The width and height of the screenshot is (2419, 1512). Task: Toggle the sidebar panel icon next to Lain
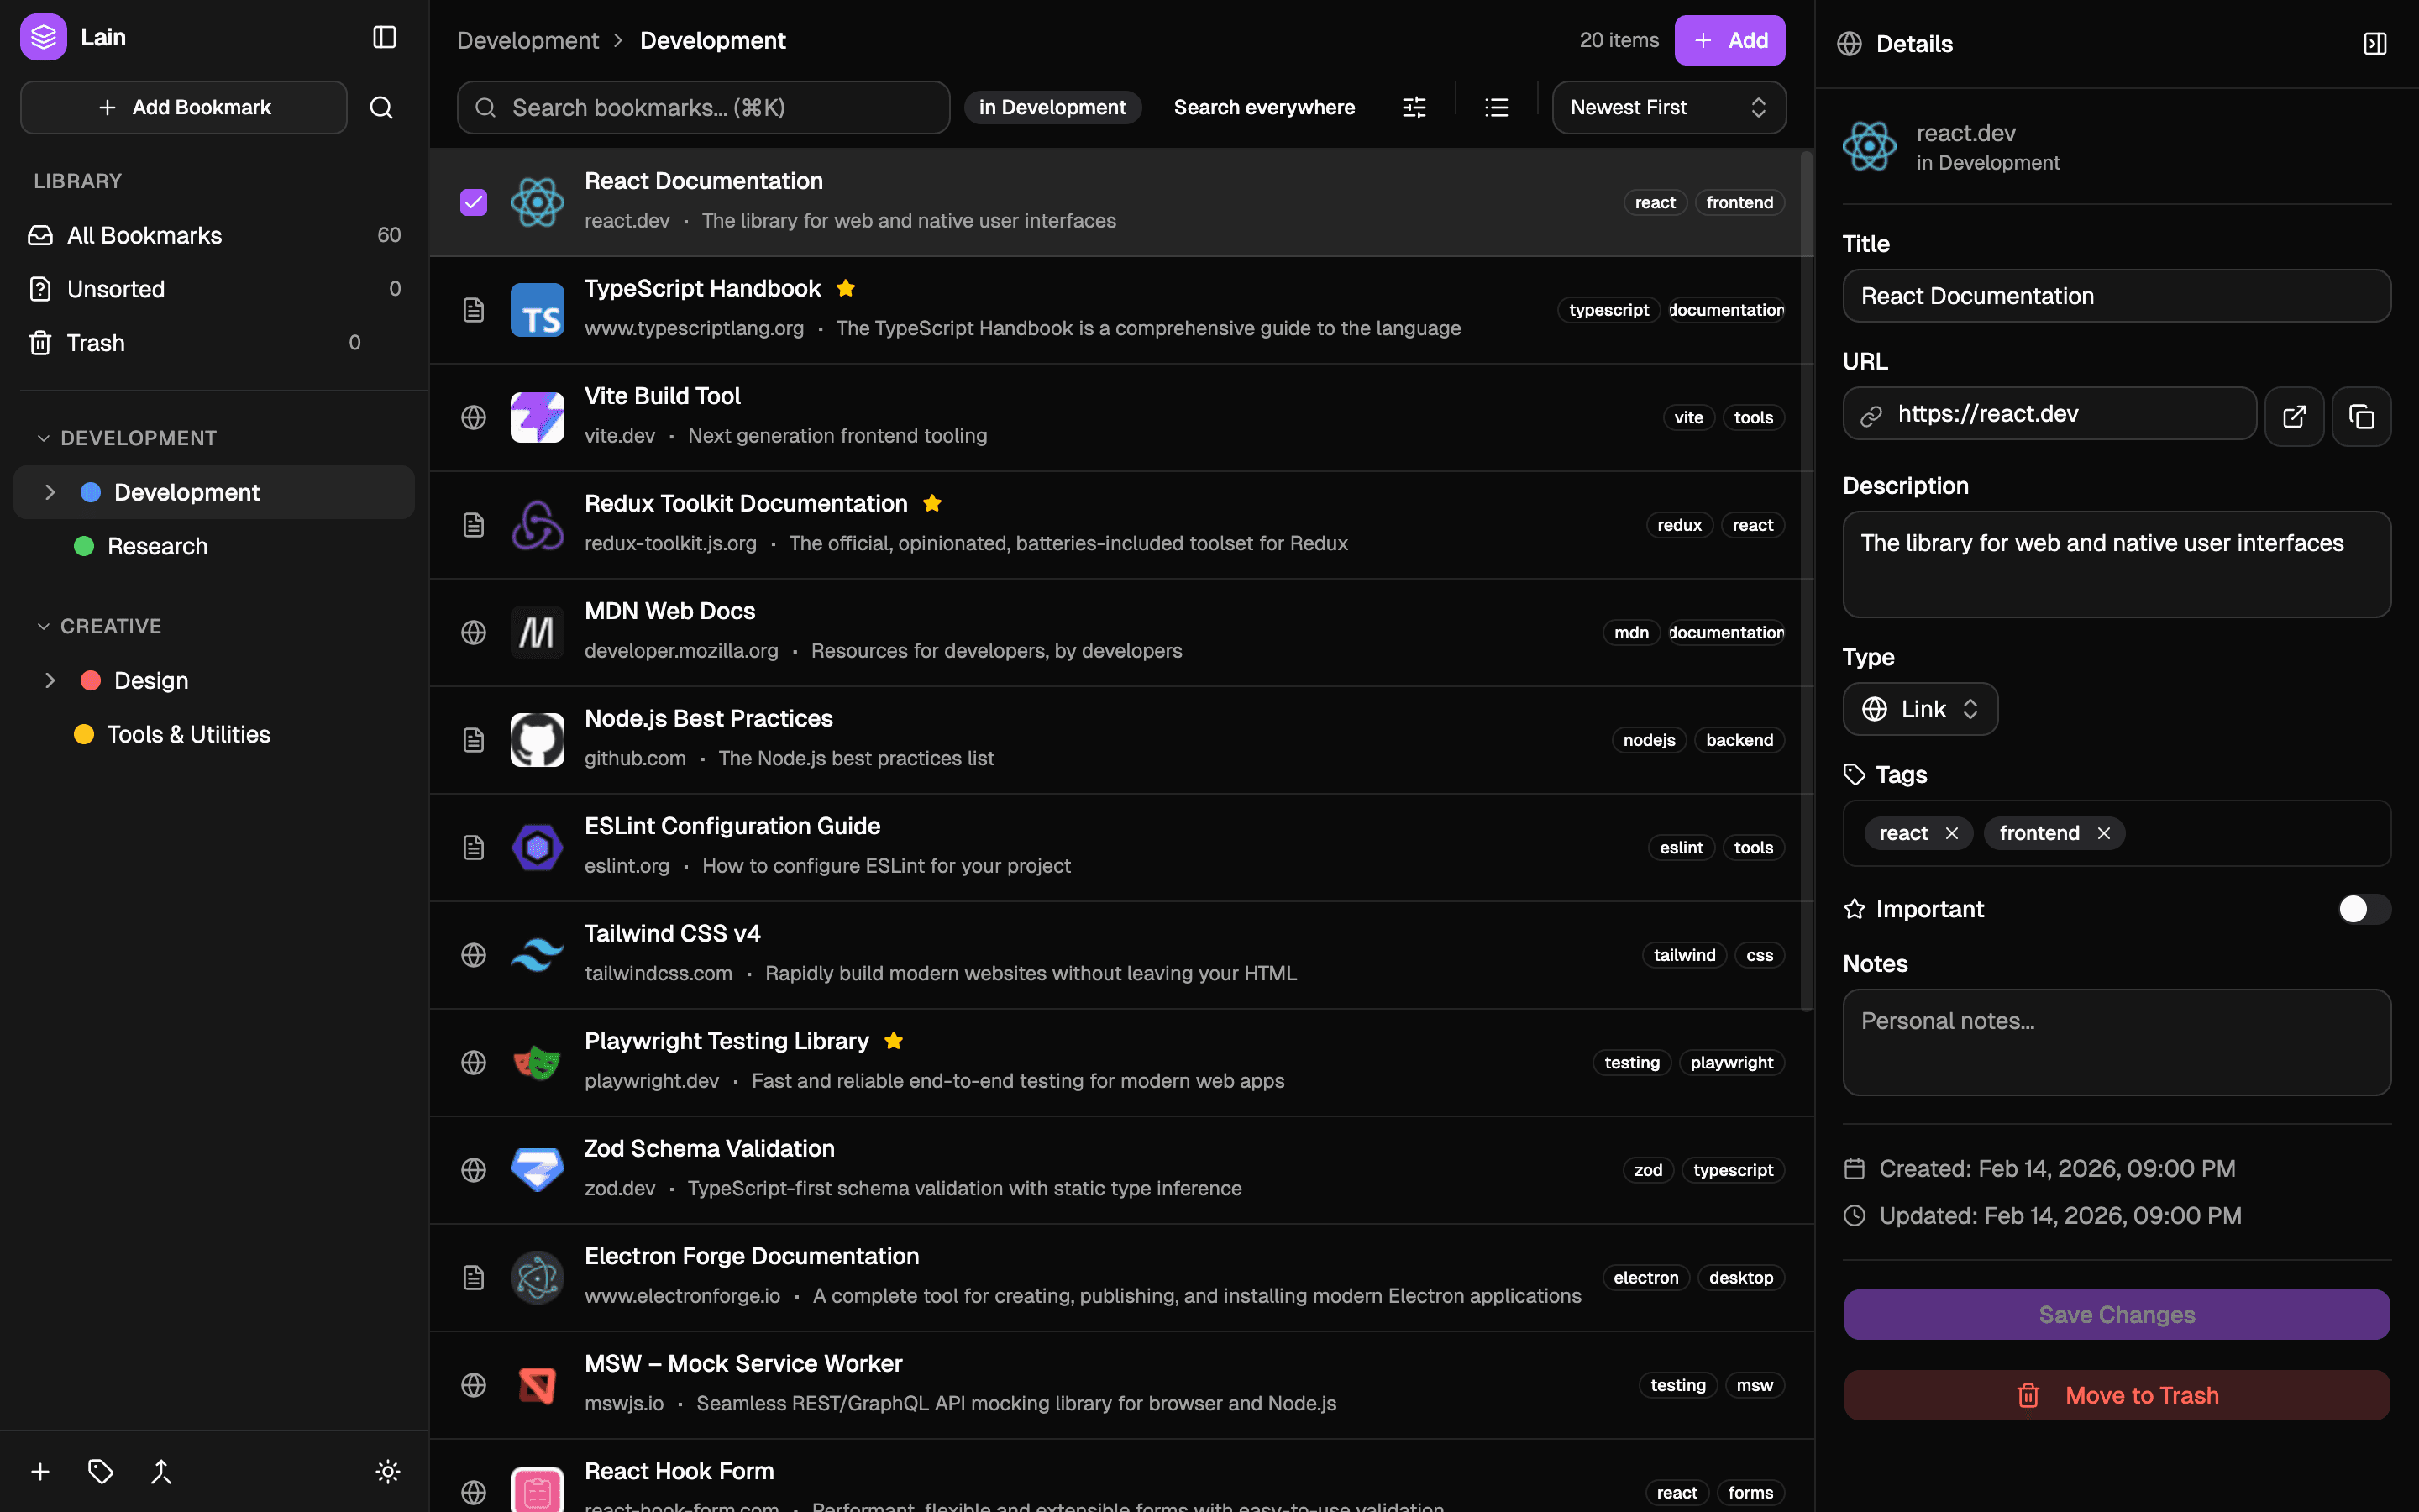tap(384, 38)
